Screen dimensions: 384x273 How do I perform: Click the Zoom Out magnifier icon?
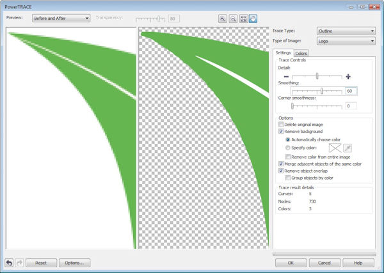[232, 19]
